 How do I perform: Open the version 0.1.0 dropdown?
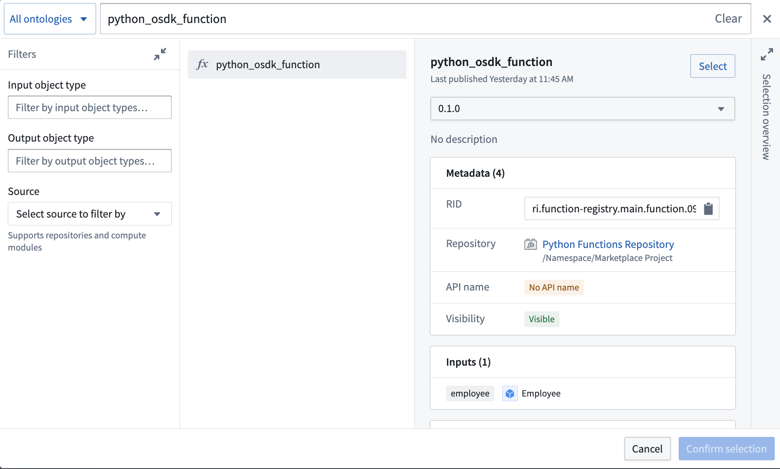tap(582, 109)
